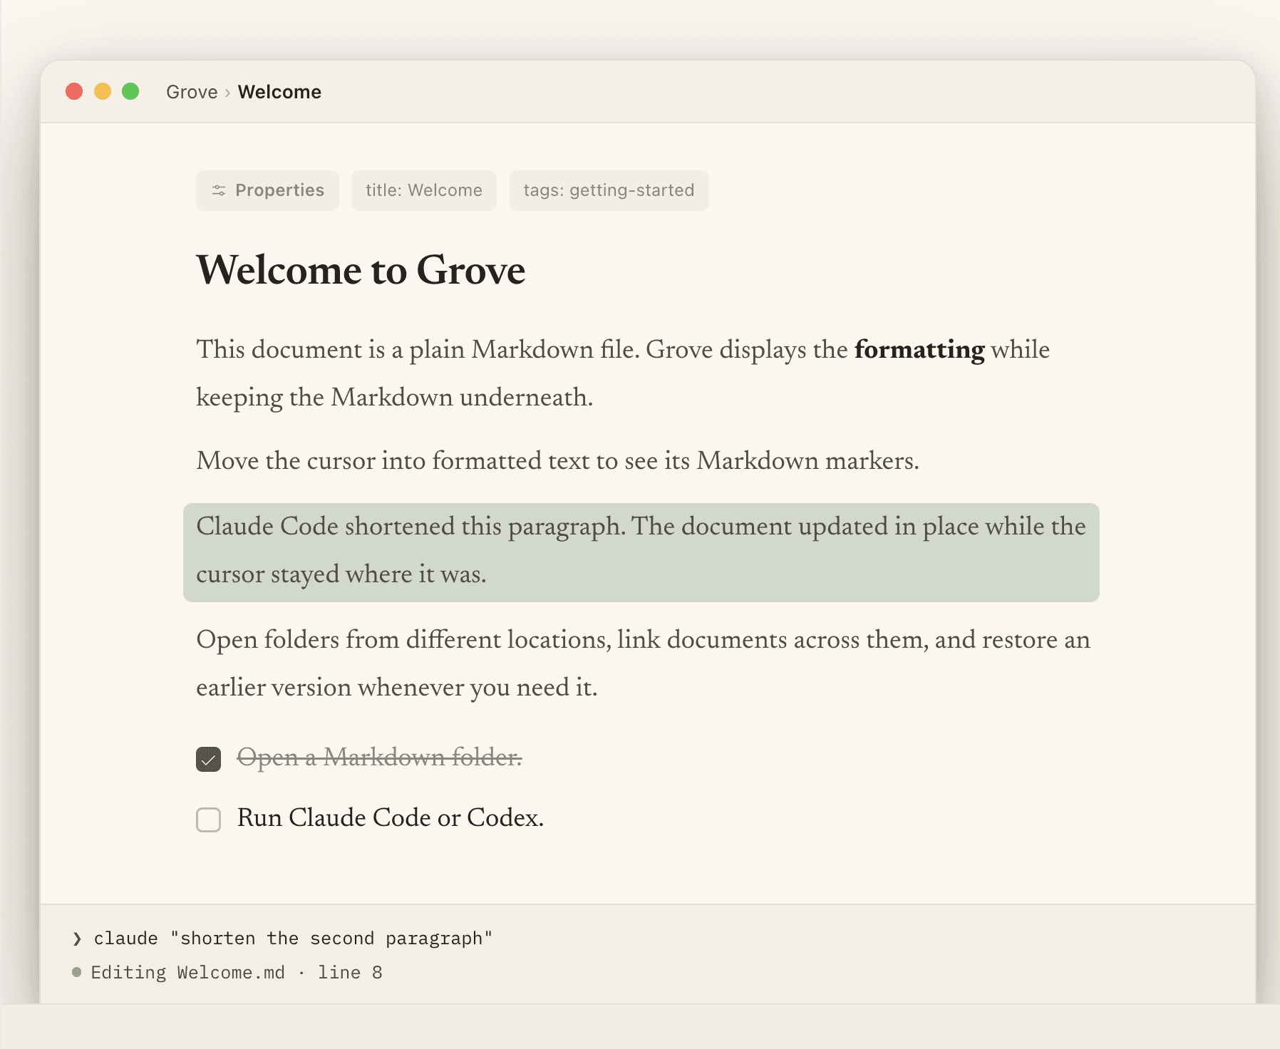The height and width of the screenshot is (1049, 1280).
Task: Click the terminal prompt arrow icon
Action: [77, 939]
